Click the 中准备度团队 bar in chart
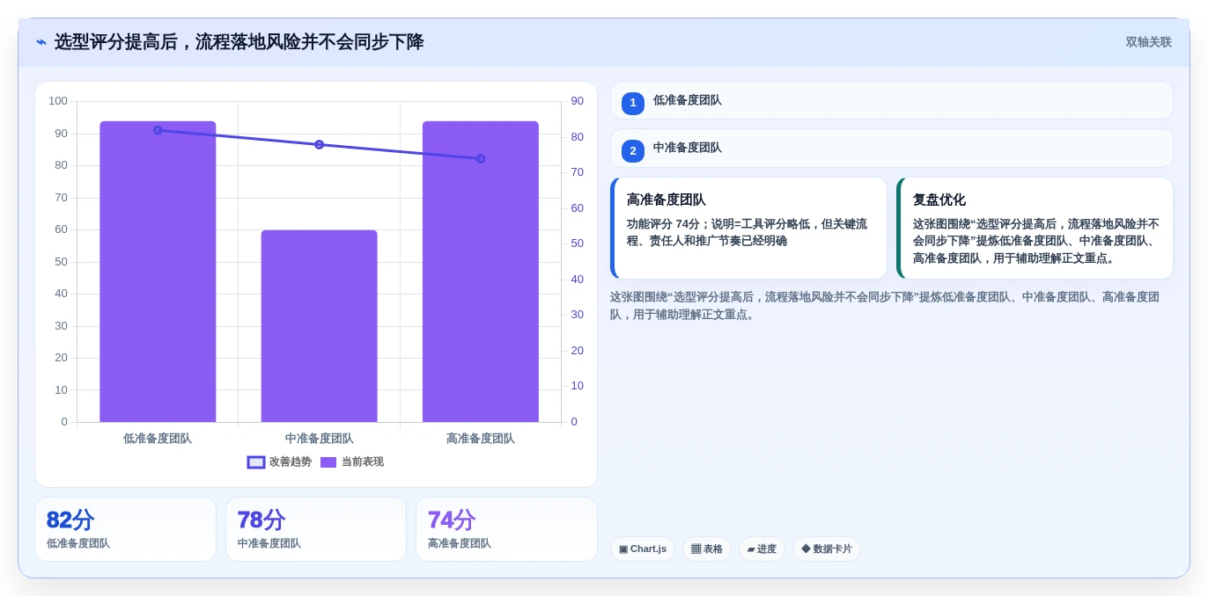Screen dimensions: 1208x596 click(x=319, y=326)
